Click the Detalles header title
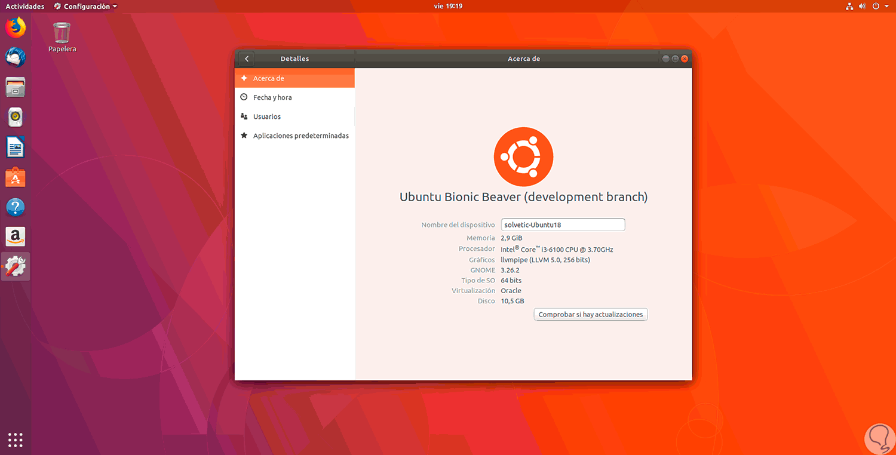The width and height of the screenshot is (896, 455). (294, 59)
